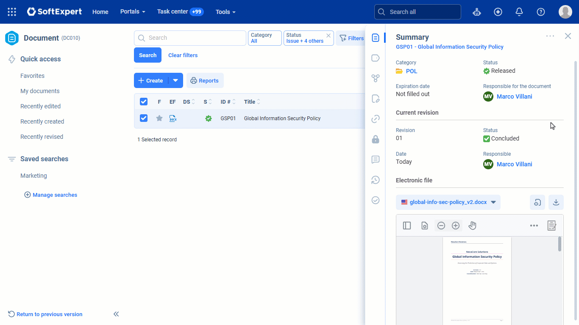Viewport: 579px width, 325px height.
Task: Open the Summary panel icon
Action: 375,38
